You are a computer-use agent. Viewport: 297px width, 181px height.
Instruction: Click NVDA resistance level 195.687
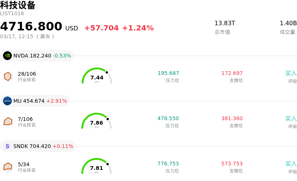tap(168, 73)
